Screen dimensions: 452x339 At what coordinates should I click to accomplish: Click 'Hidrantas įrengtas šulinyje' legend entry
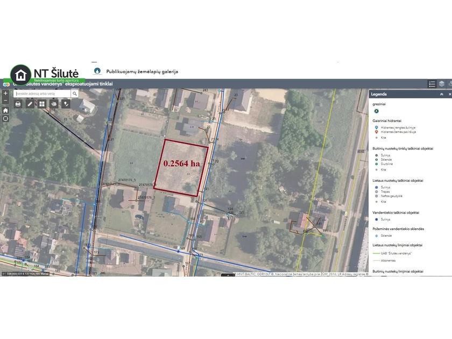(x=398, y=128)
